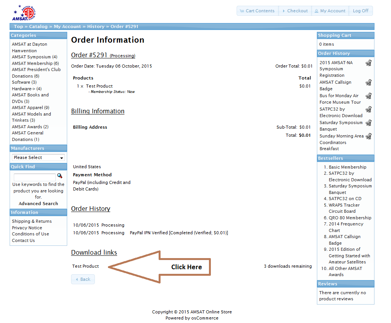
Task: Open AMSAT Awards category
Action: [30, 127]
